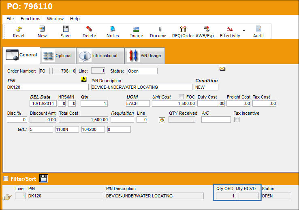
Task: Click the Tax Cost field
Action: (x=264, y=103)
